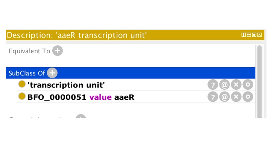Click the Equivalent To section label
The image size is (271, 152).
(29, 51)
